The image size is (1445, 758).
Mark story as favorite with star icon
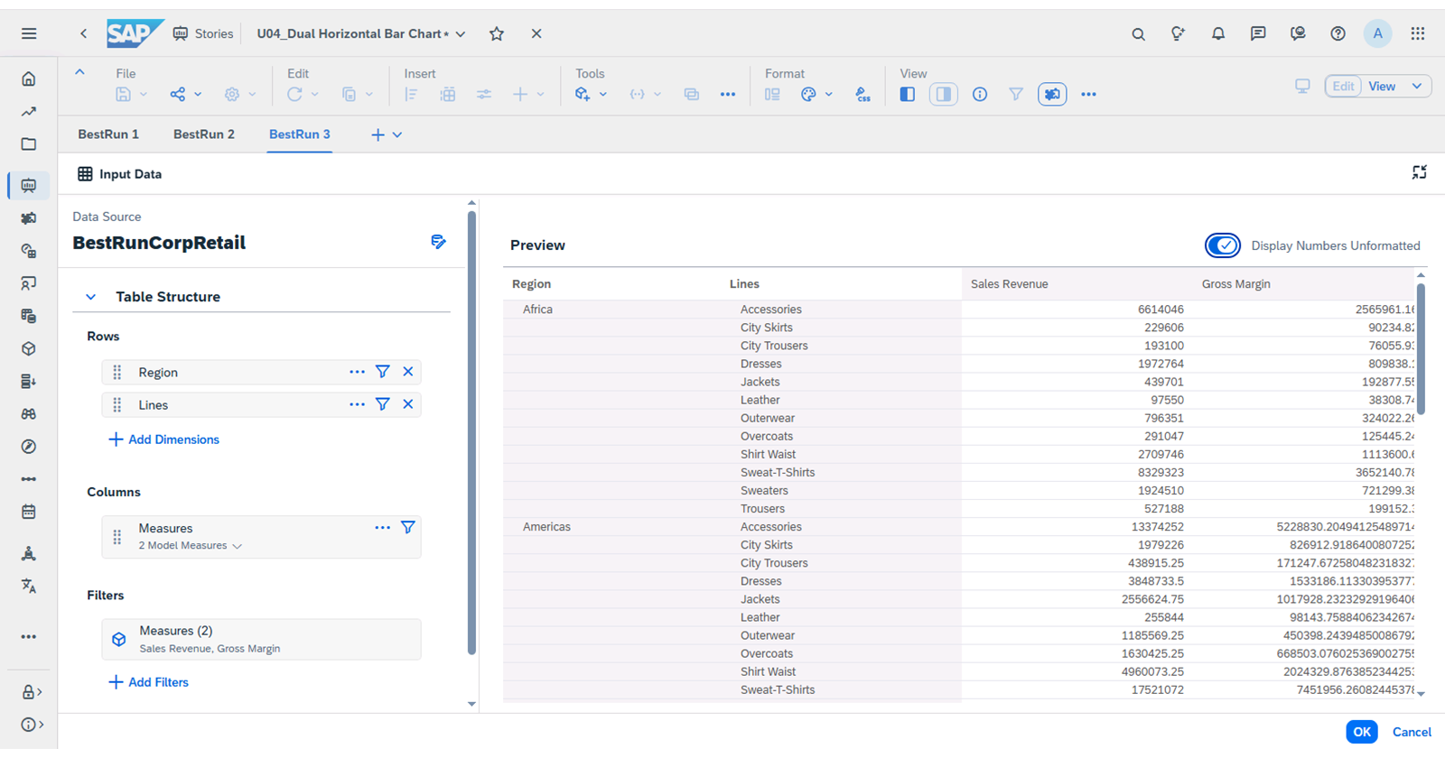click(497, 33)
